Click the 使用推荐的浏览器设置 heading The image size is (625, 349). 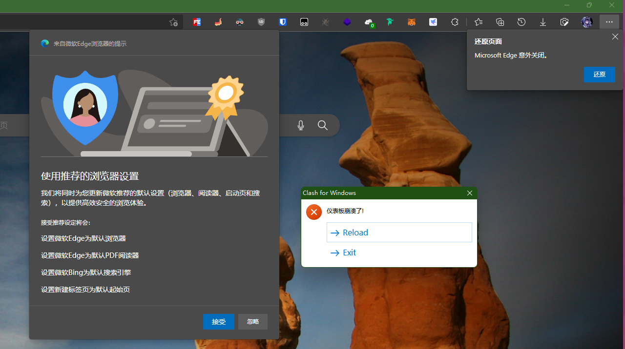pyautogui.click(x=90, y=176)
